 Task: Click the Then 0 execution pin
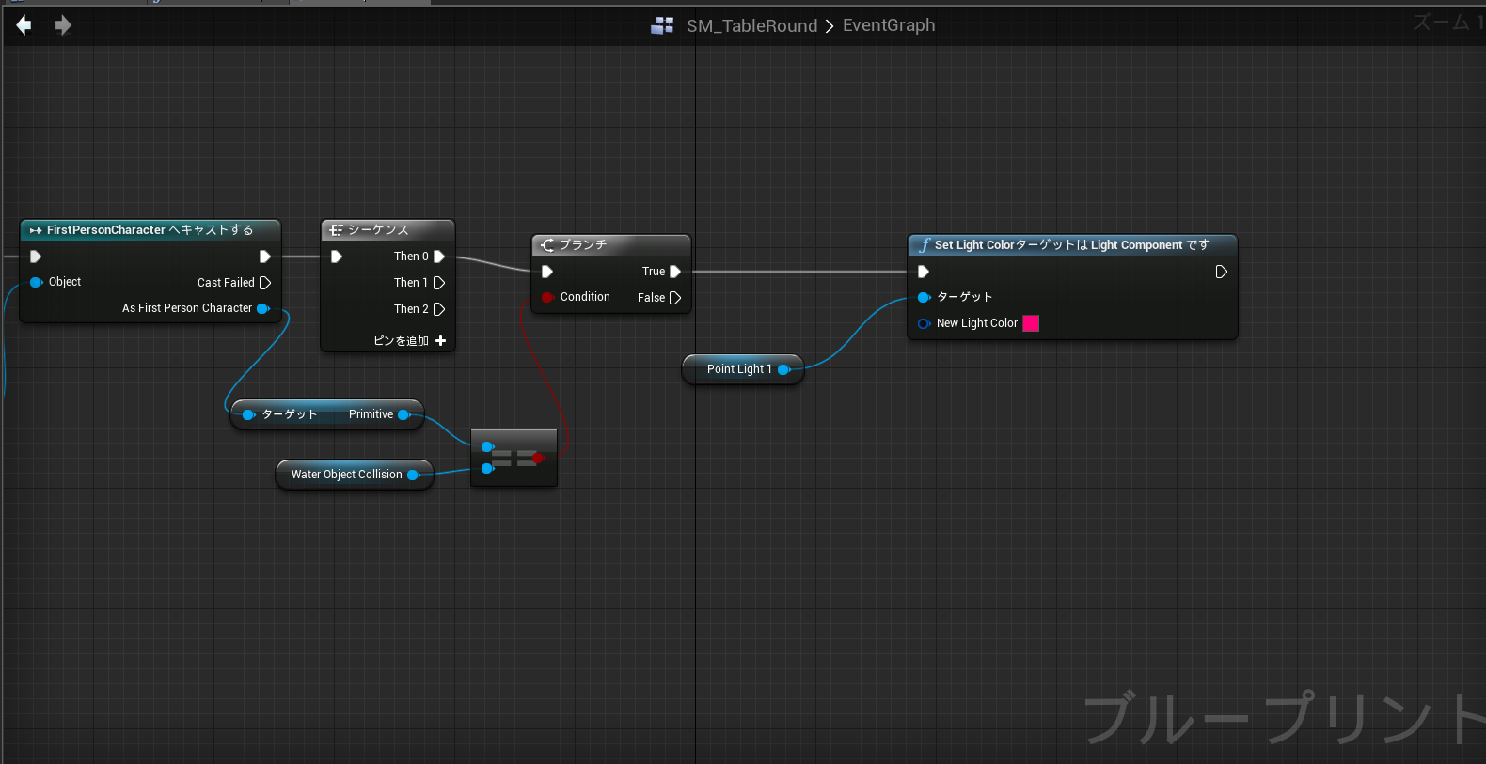click(439, 257)
